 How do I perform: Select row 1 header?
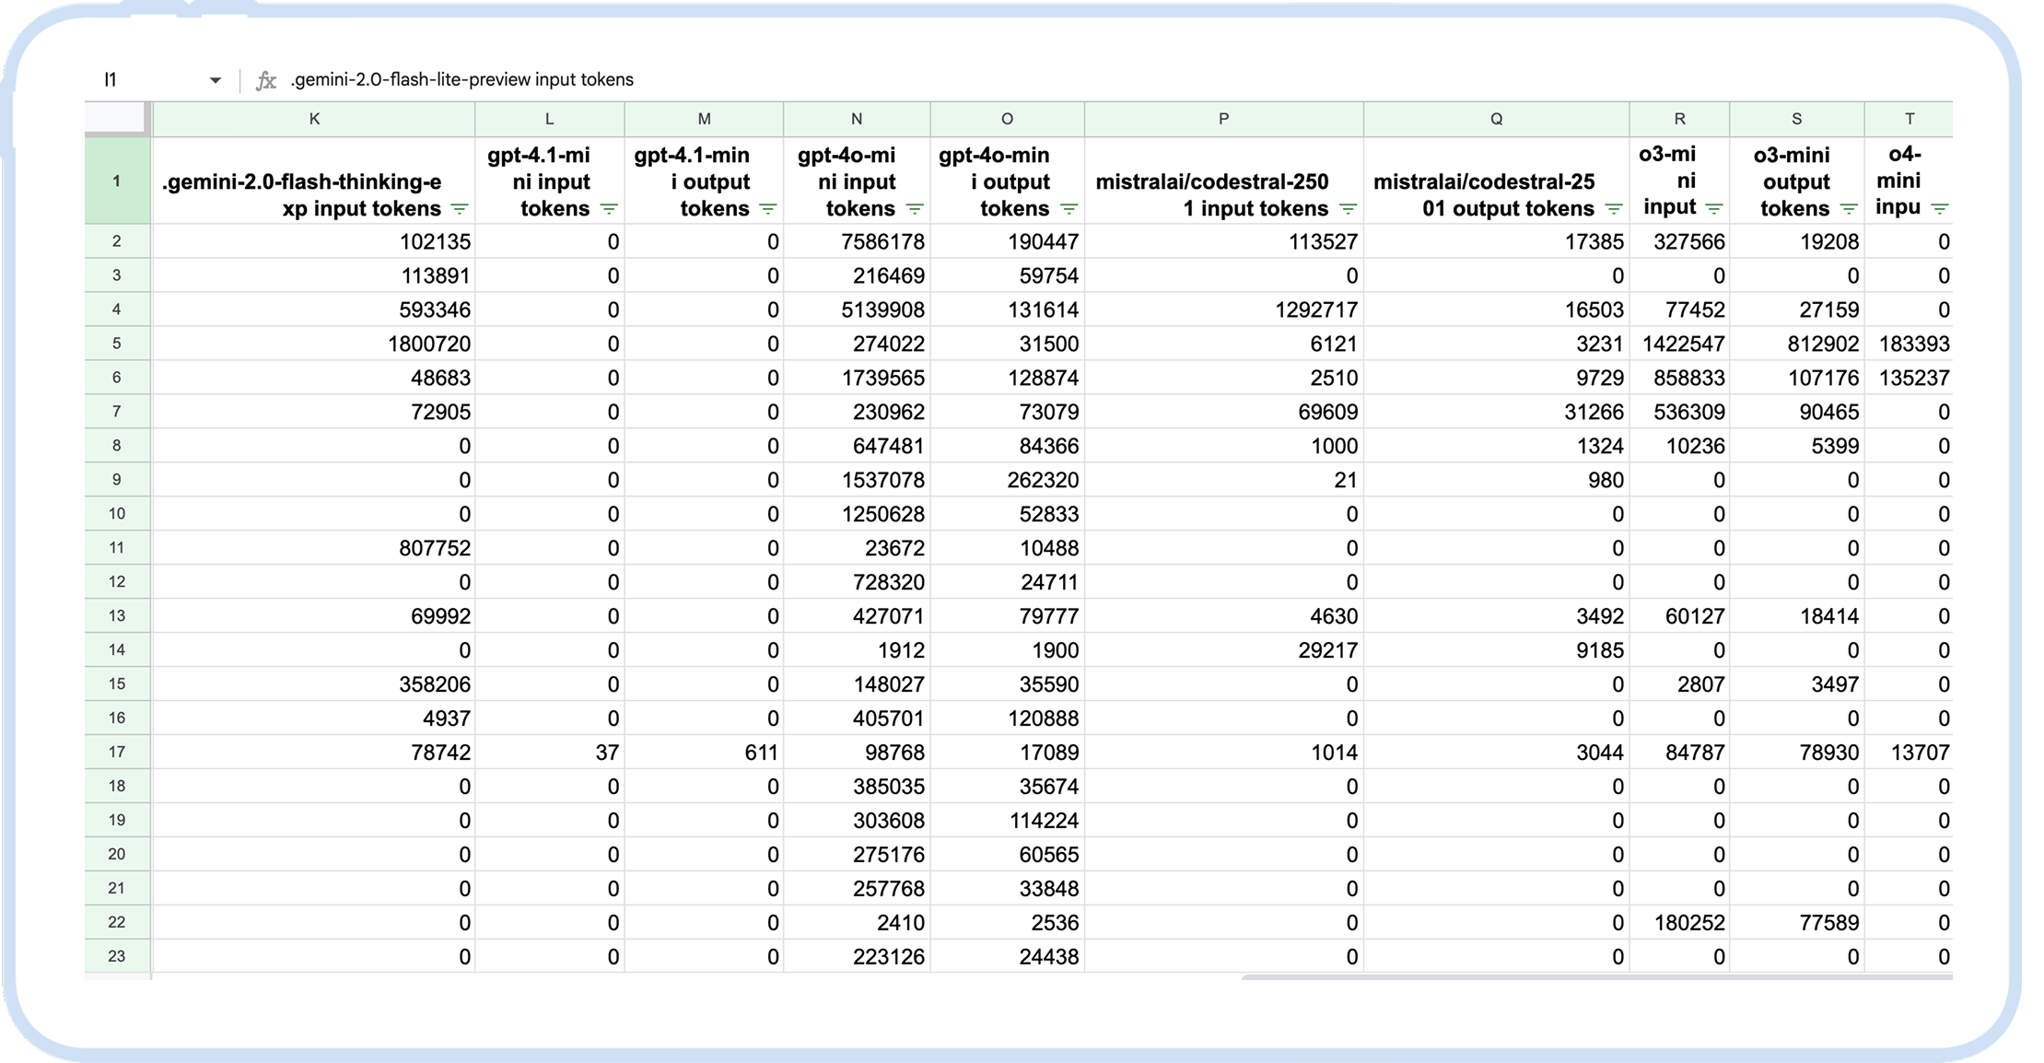coord(117,181)
